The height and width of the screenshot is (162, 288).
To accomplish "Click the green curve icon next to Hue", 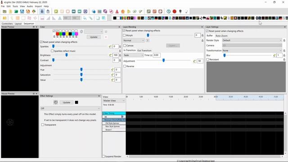I will coord(112,70).
